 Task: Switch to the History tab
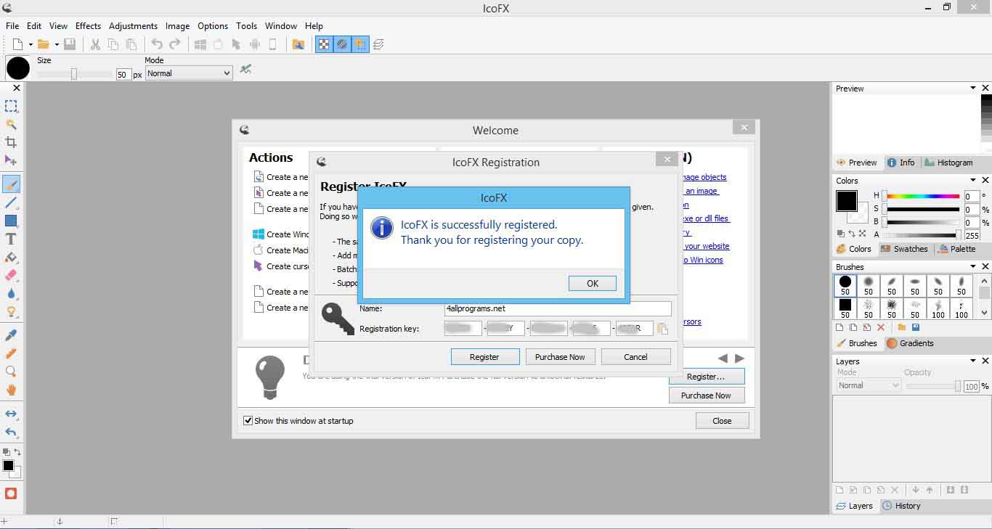tap(901, 506)
